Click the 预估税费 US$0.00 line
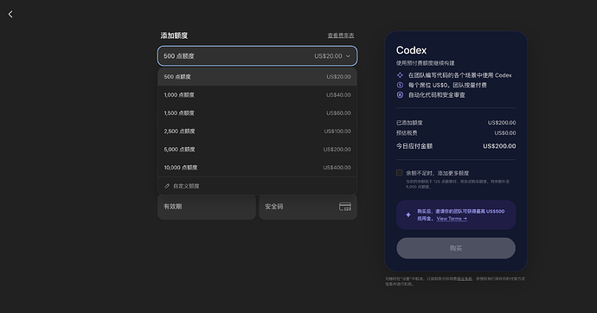This screenshot has width=597, height=313. pyautogui.click(x=456, y=133)
